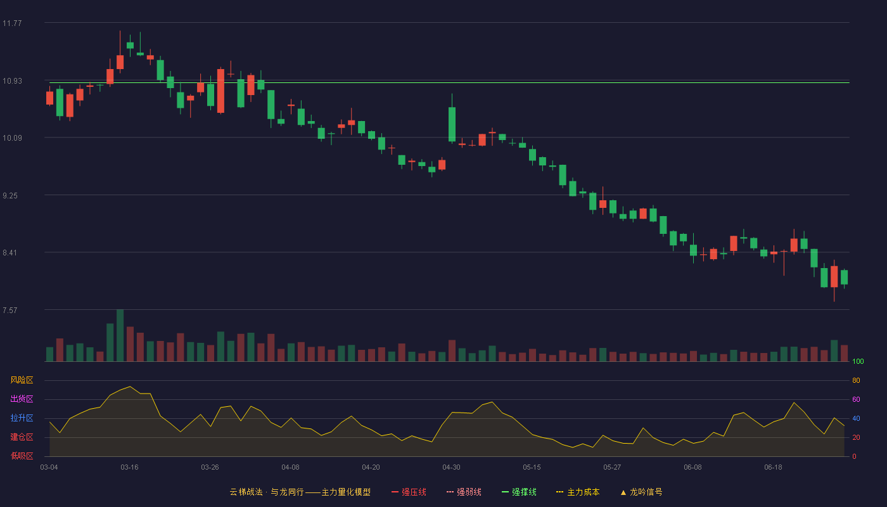Toggle the 强撑线 legend series
887x507 pixels.
[519, 492]
